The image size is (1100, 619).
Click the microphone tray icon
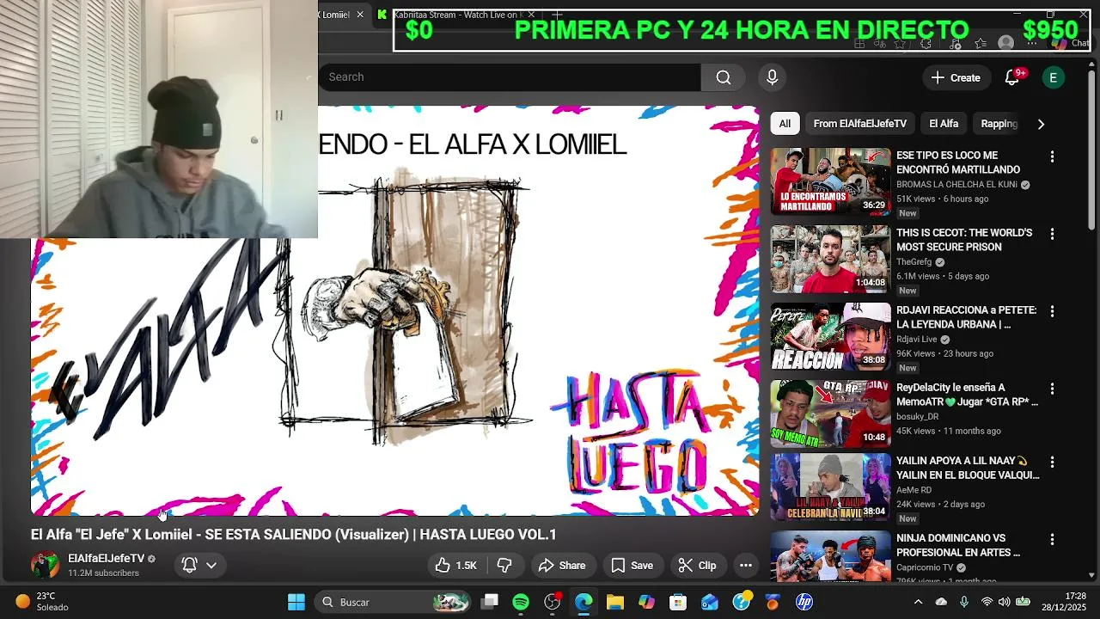tap(964, 602)
